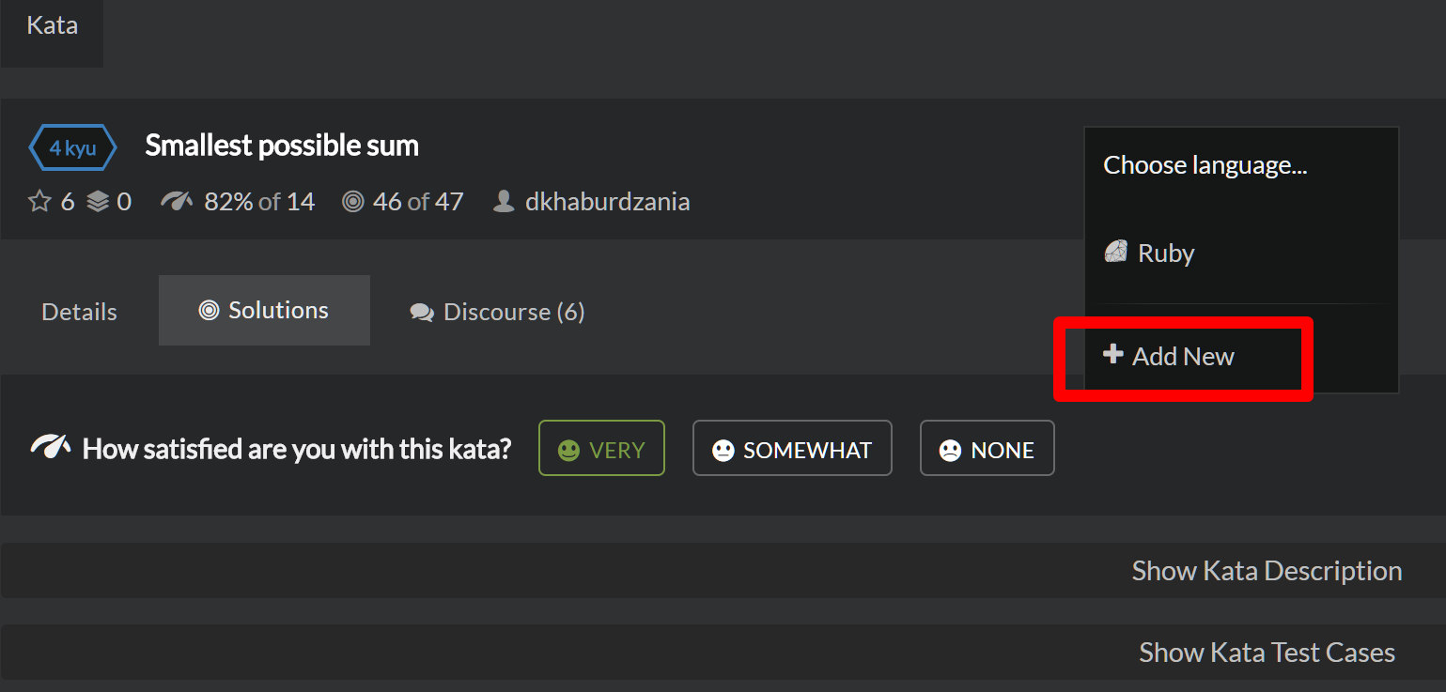Rate satisfaction as NONE

click(x=987, y=448)
